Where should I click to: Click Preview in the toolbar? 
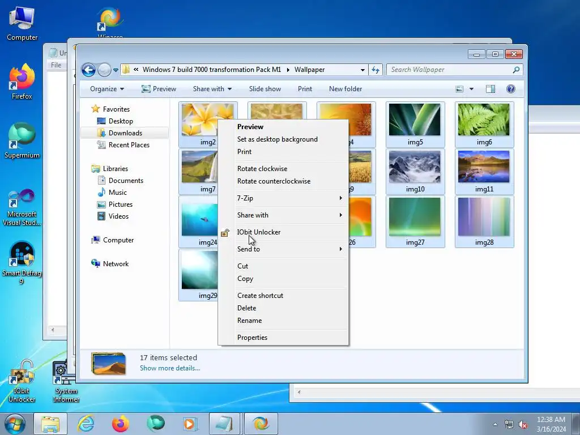159,89
